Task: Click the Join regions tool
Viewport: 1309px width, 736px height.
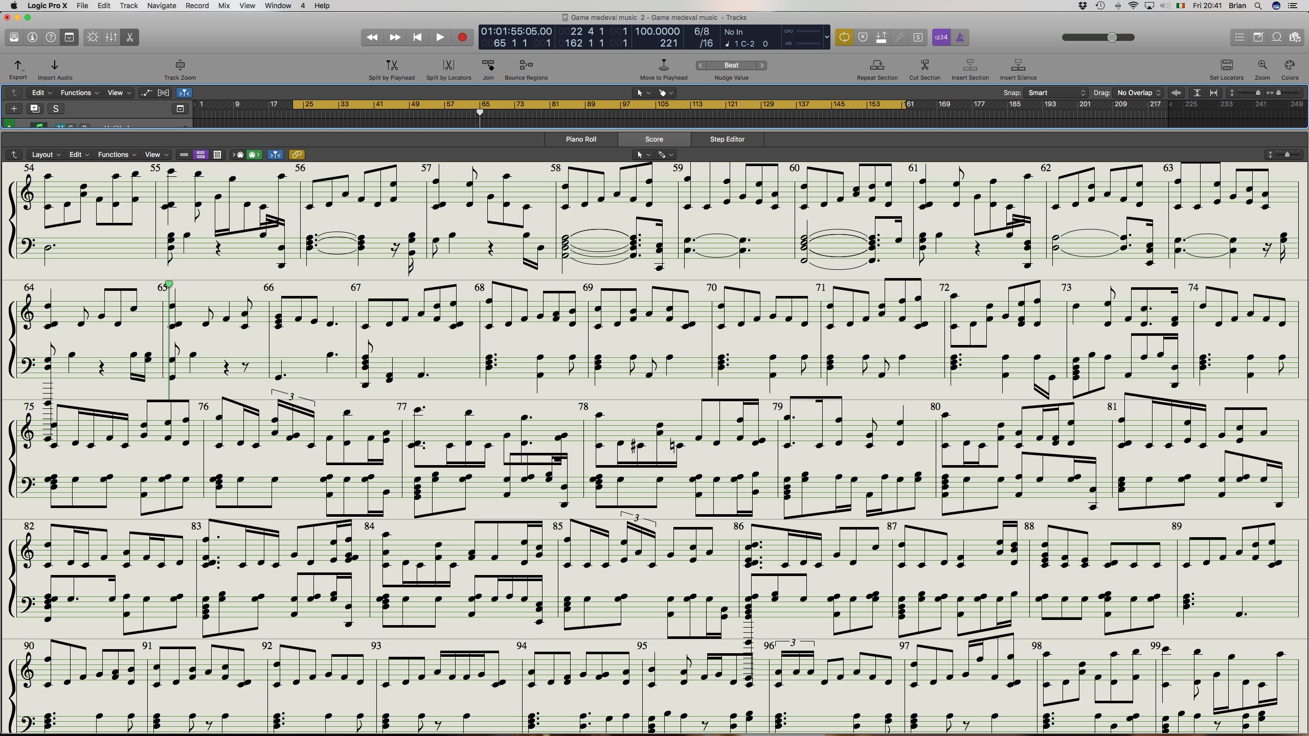Action: [488, 70]
